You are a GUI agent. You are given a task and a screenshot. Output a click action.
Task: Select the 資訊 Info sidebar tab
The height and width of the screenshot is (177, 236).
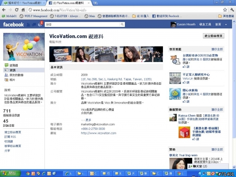pyautogui.click(x=24, y=70)
